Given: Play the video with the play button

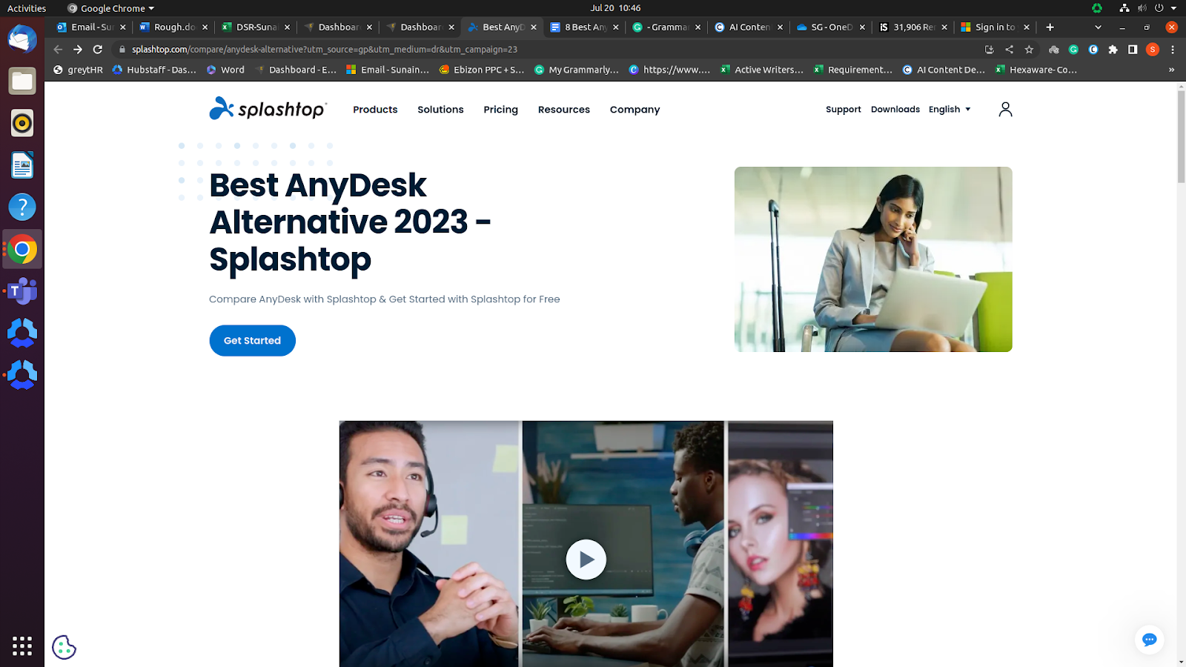Looking at the screenshot, I should 586,560.
